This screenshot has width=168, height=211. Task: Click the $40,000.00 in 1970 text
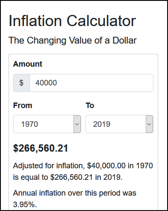click(120, 166)
